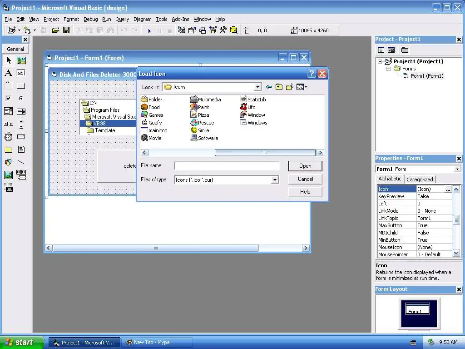Select the DirListBox tool in toolbox

coord(9,150)
